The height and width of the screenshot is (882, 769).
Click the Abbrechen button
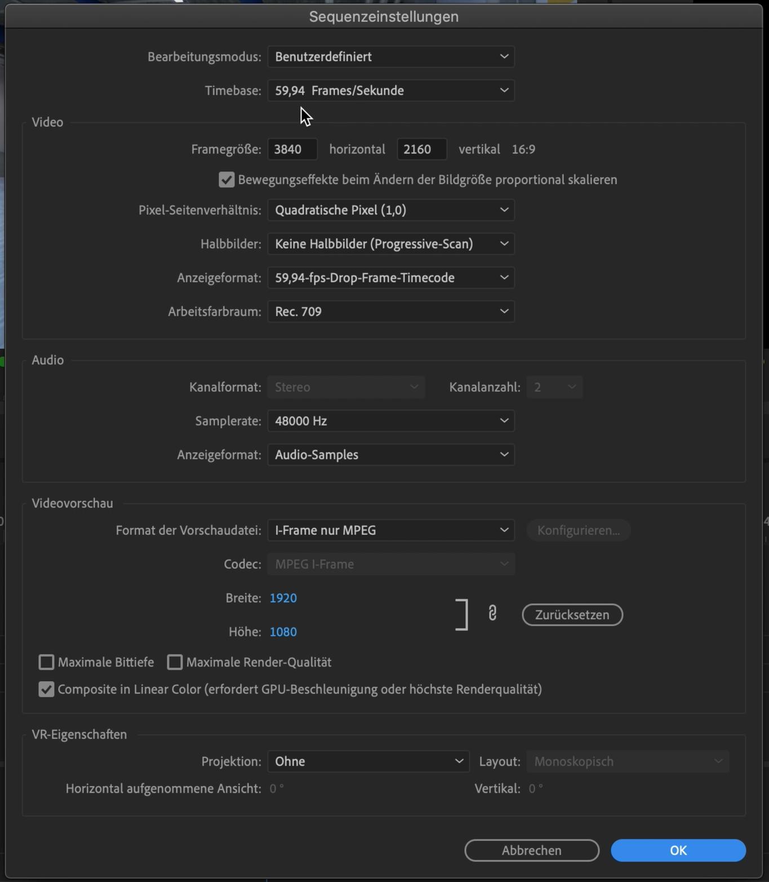coord(531,850)
